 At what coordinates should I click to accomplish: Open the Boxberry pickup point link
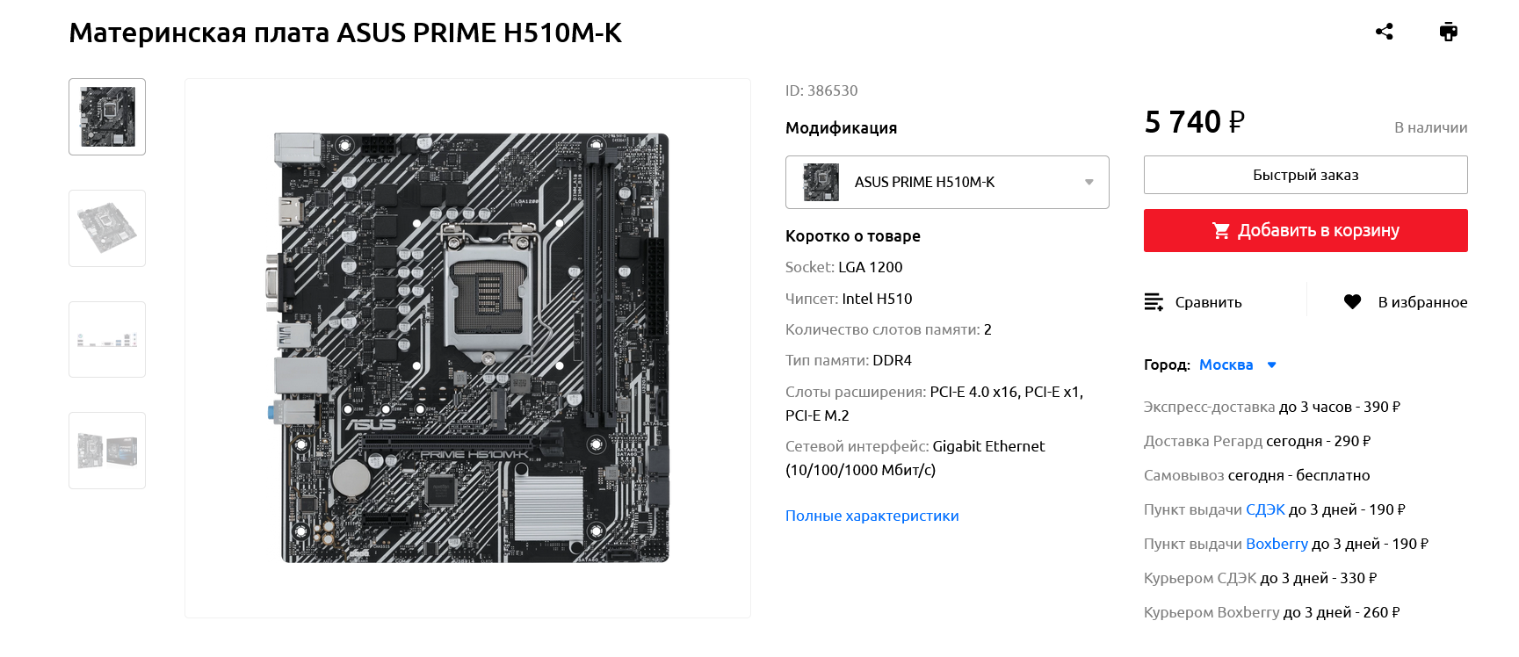coord(1277,544)
